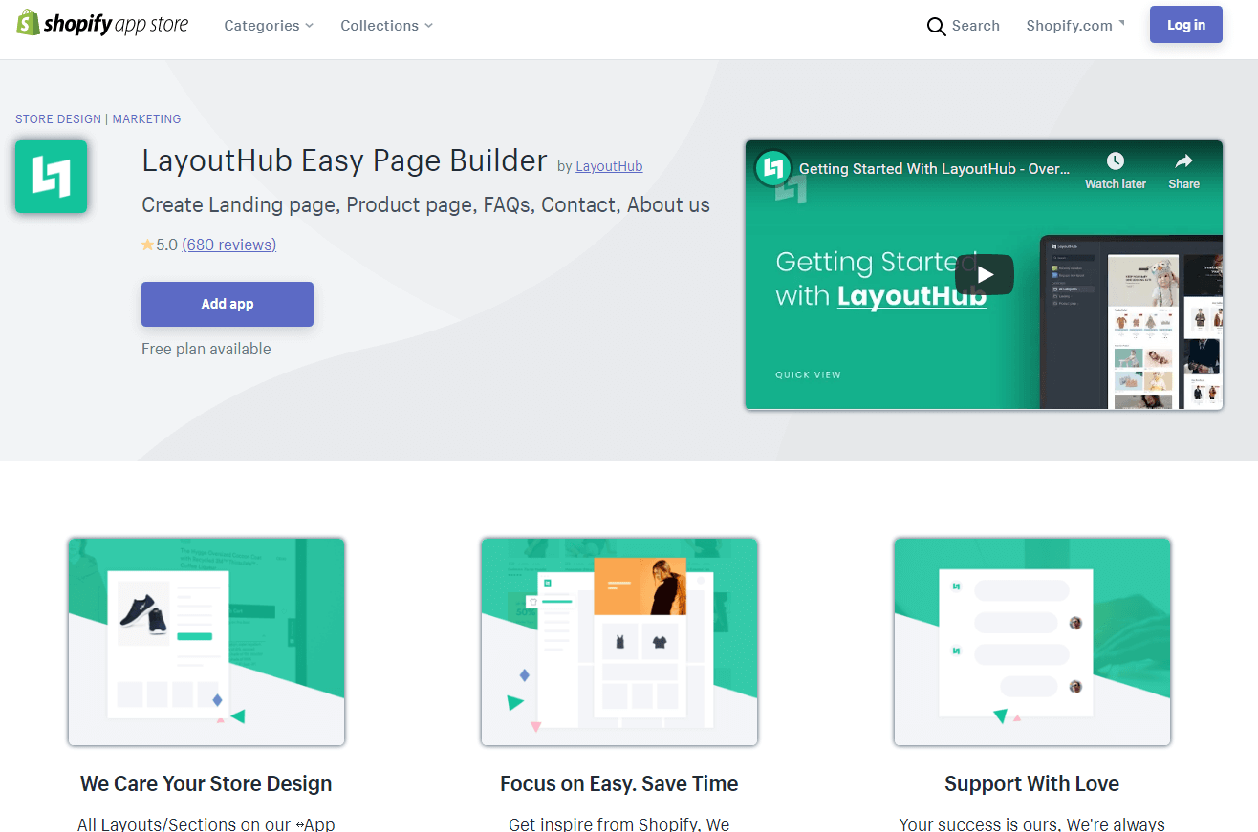The width and height of the screenshot is (1258, 832).
Task: Click the 'Support With Love' heading
Action: (1032, 784)
